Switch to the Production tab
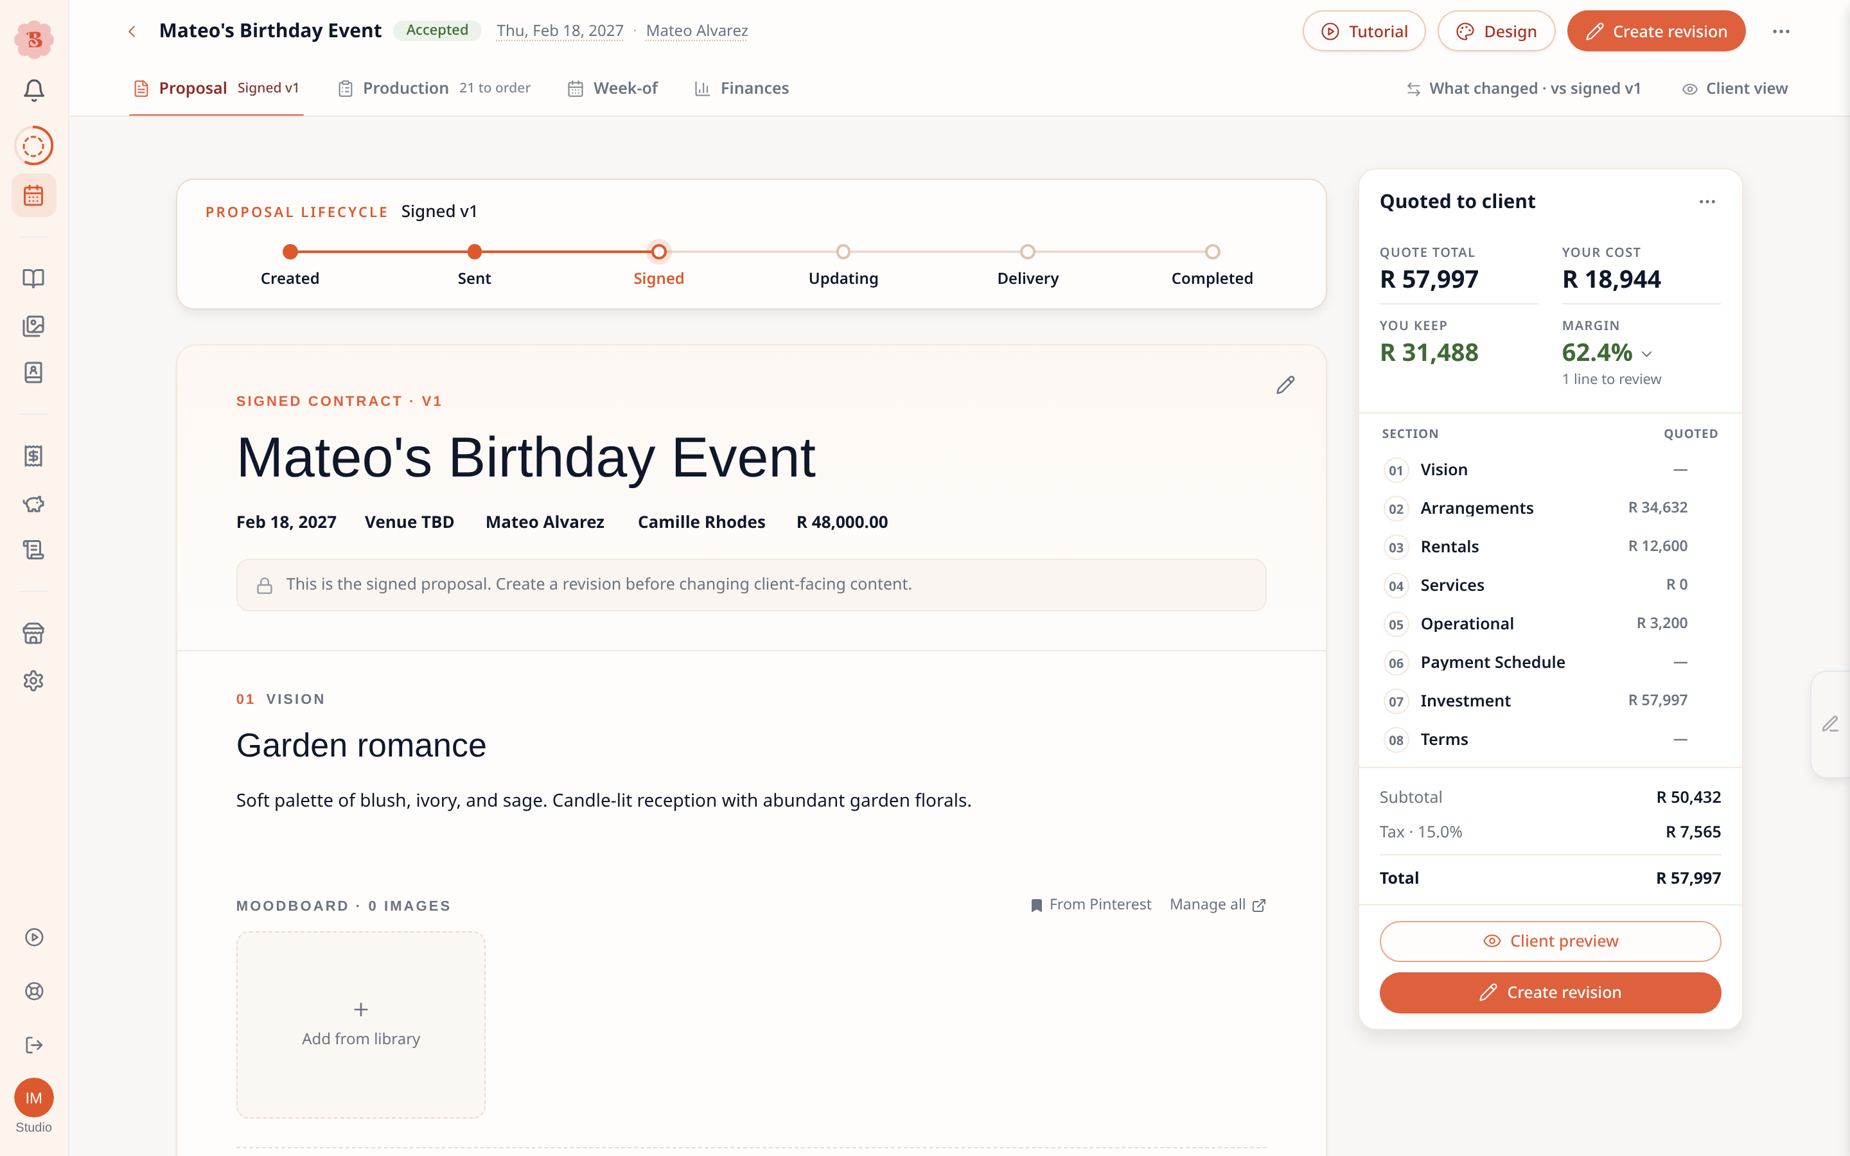Image resolution: width=1850 pixels, height=1156 pixels. (x=434, y=89)
